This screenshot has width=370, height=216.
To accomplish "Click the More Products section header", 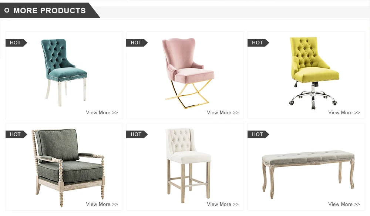I will coord(49,11).
